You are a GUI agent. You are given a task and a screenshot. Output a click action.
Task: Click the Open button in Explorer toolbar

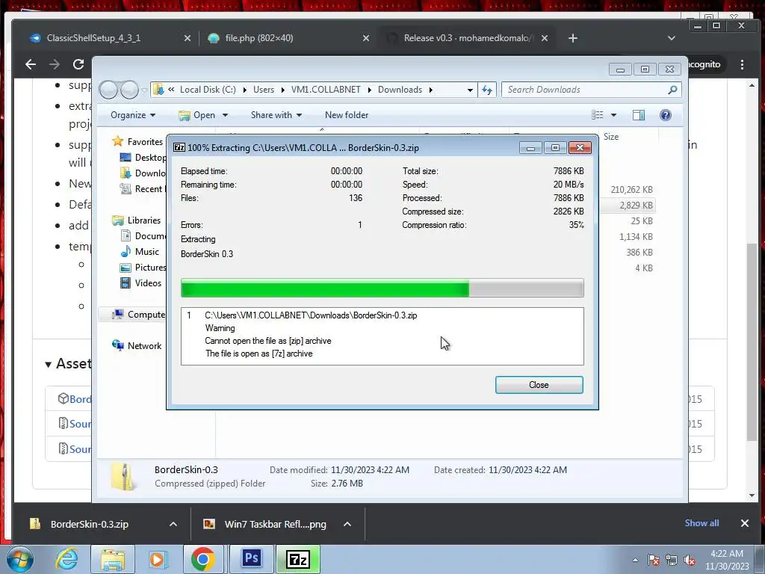tap(197, 115)
